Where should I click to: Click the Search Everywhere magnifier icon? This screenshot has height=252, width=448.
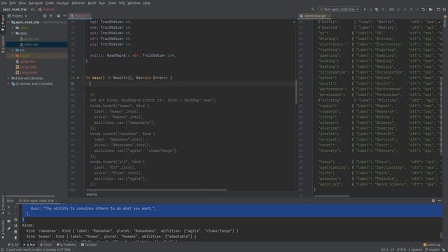click(x=444, y=9)
